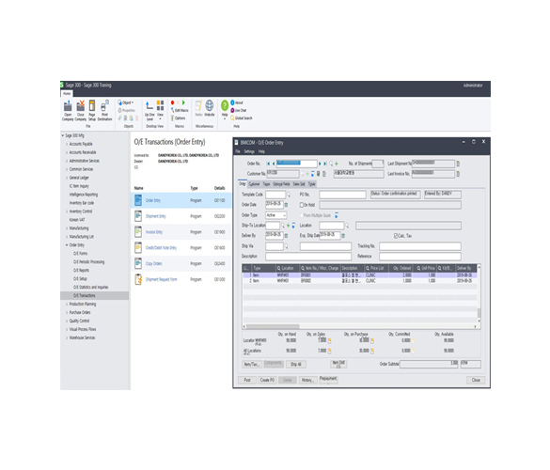Screen dimensions: 550x470
Task: Click the green Help question-mark icon
Action: coord(225,106)
